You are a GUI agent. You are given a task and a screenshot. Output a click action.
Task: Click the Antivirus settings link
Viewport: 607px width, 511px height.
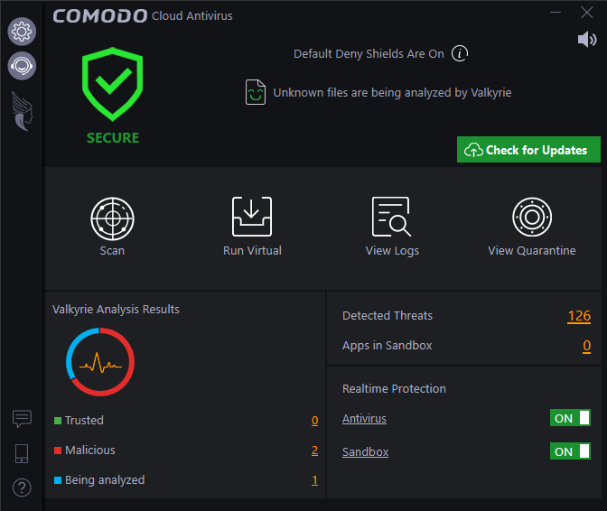(364, 419)
